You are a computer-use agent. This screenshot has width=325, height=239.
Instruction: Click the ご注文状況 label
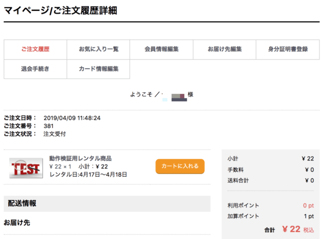click(x=20, y=134)
